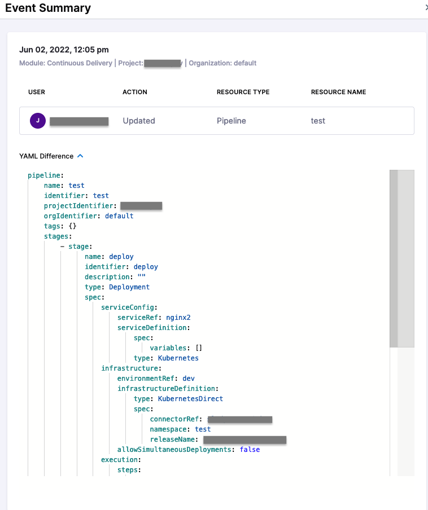Image resolution: width=428 pixels, height=510 pixels.
Task: Click the environmentRef: dev line
Action: (x=155, y=379)
